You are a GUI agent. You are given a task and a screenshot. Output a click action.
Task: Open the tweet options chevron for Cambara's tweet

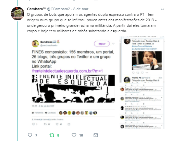(x=162, y=9)
